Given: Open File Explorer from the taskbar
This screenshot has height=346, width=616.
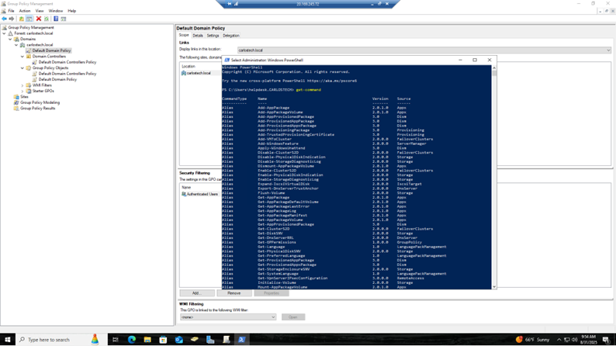Looking at the screenshot, I should click(147, 340).
